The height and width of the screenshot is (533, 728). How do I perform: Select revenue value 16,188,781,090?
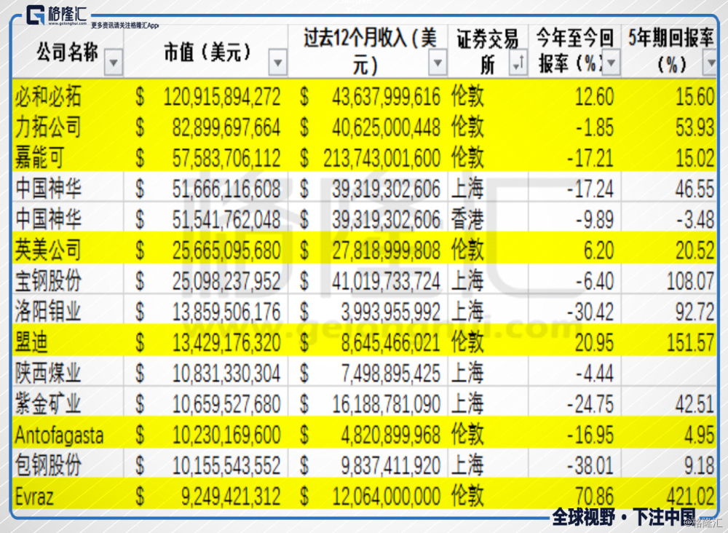coord(387,403)
